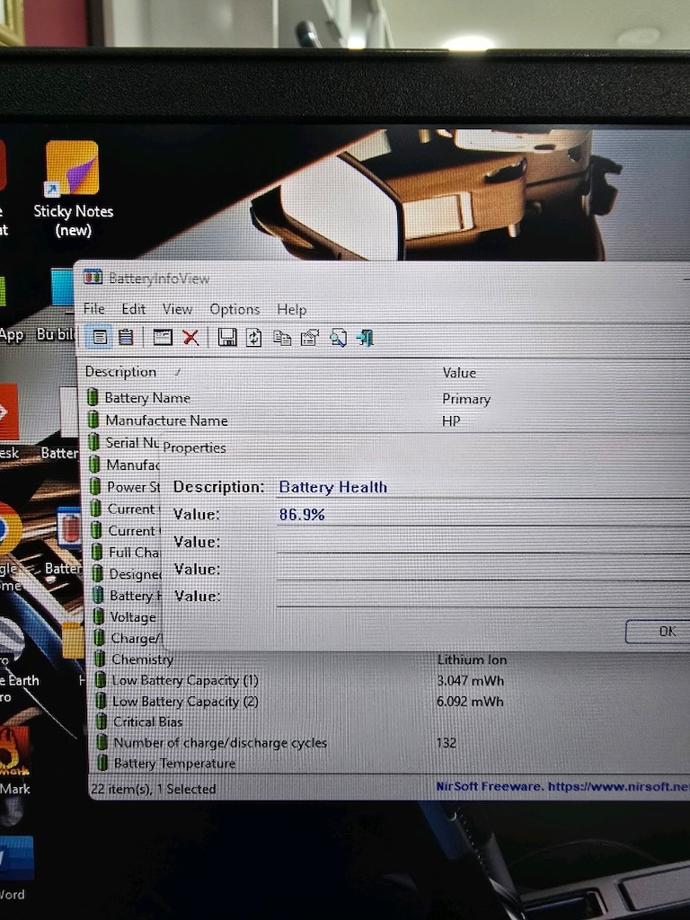Select the battery icon beside Critical Bias

[102, 721]
